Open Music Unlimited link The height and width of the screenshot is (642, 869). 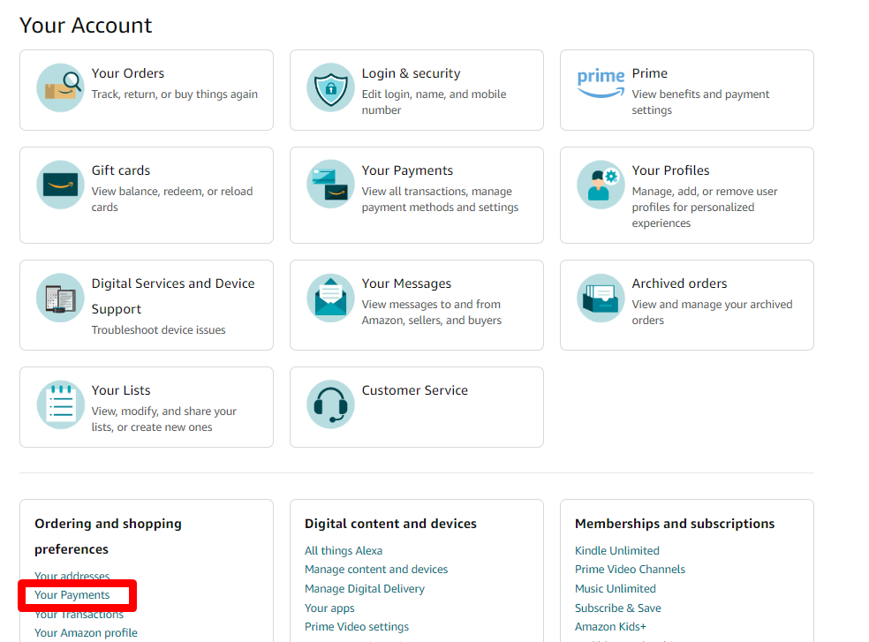(616, 589)
